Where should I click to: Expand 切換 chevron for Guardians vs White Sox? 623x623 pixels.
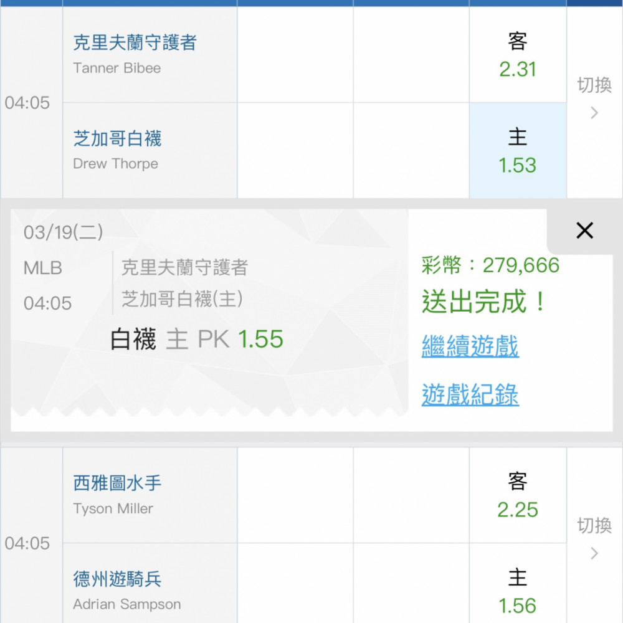point(594,113)
